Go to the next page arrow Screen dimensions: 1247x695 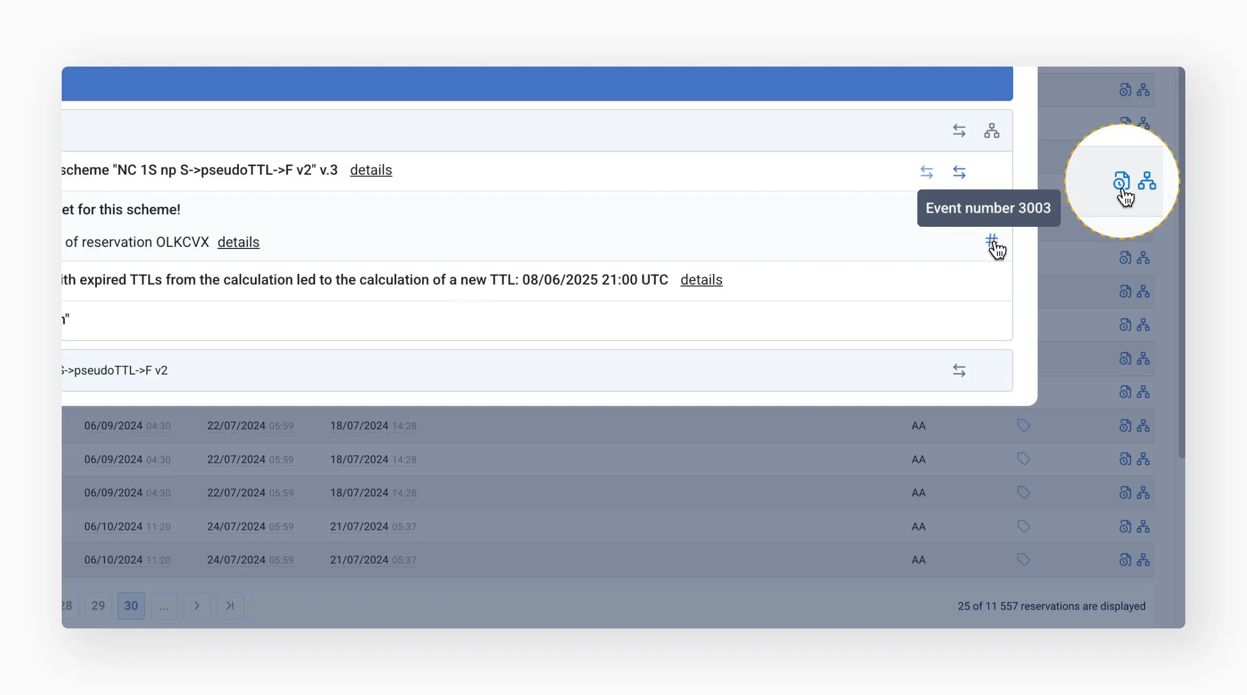coord(197,606)
